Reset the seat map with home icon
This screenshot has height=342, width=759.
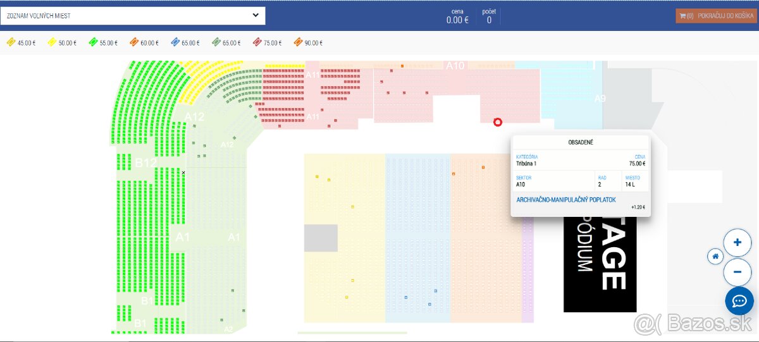click(x=715, y=257)
